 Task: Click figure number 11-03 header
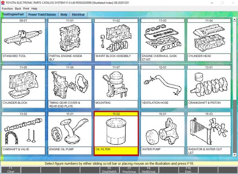(x=163, y=21)
